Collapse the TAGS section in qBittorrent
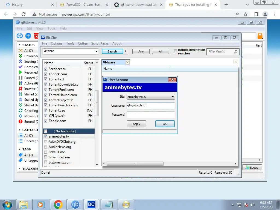The image size is (280, 210). tap(19, 149)
